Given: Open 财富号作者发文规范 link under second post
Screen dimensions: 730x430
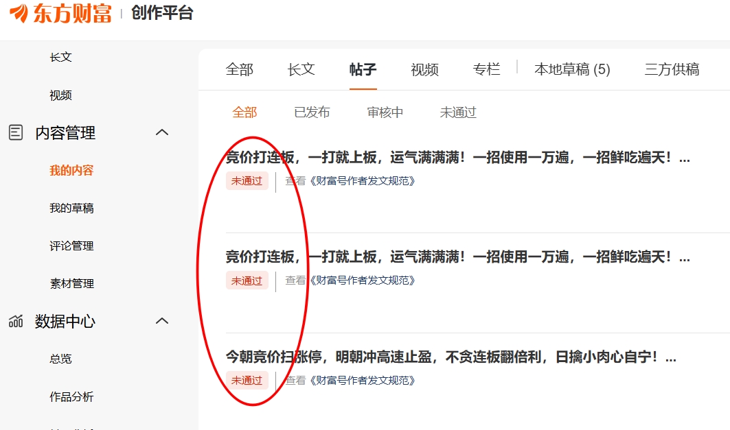Looking at the screenshot, I should coord(361,280).
